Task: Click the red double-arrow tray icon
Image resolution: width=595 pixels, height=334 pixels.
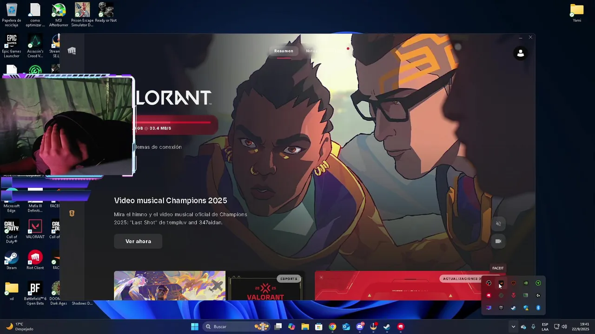Action: [x=513, y=295]
